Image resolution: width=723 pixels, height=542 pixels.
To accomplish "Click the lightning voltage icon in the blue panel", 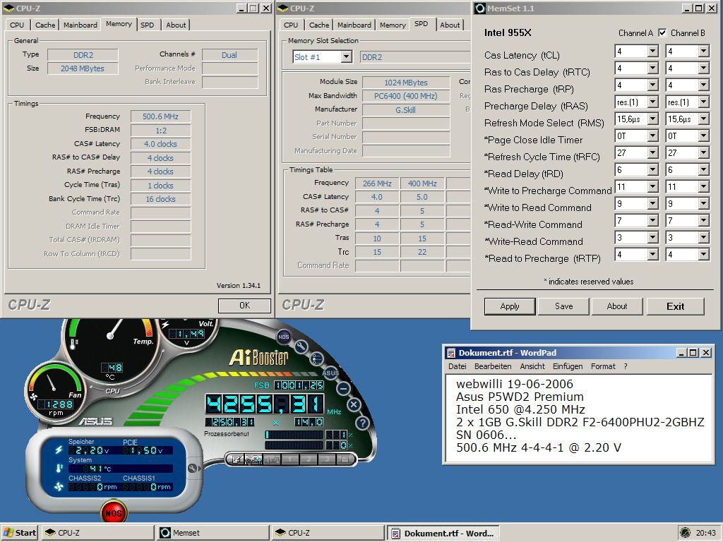I will pyautogui.click(x=59, y=450).
